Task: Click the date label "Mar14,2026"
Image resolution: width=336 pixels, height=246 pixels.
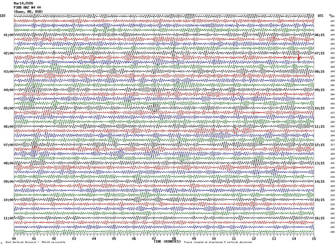Action: coord(23,3)
